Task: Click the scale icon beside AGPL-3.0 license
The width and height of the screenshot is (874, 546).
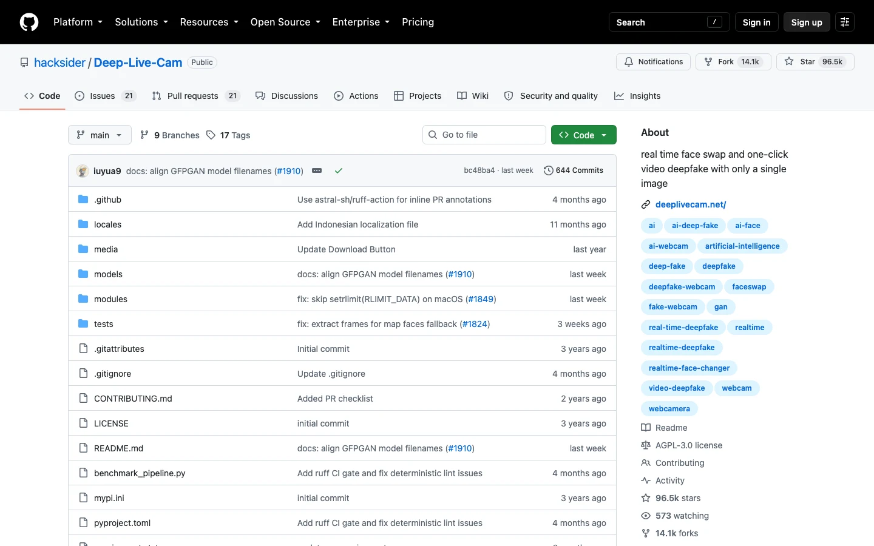Action: pos(646,445)
